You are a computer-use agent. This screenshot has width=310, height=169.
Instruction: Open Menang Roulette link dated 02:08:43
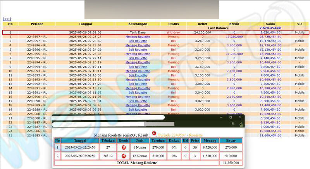[x=138, y=105]
